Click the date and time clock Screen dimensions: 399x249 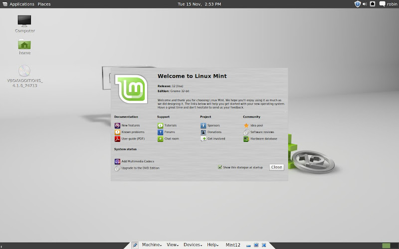pos(199,4)
